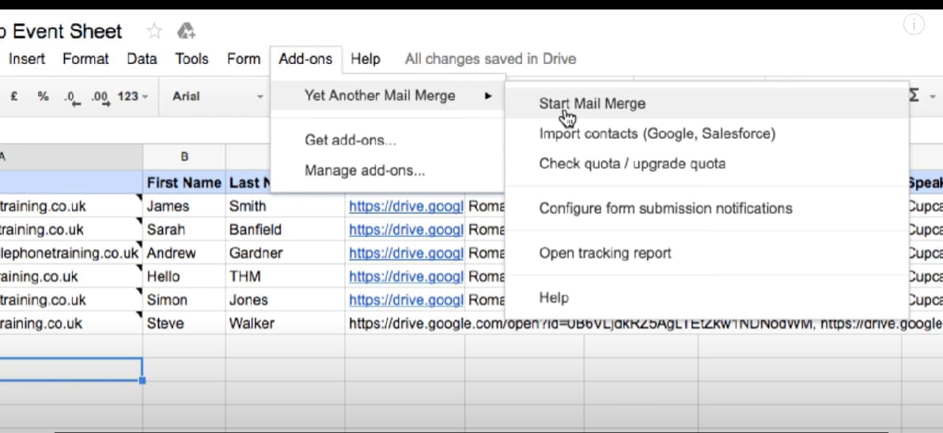
Task: Select cell containing Jones
Action: 285,299
